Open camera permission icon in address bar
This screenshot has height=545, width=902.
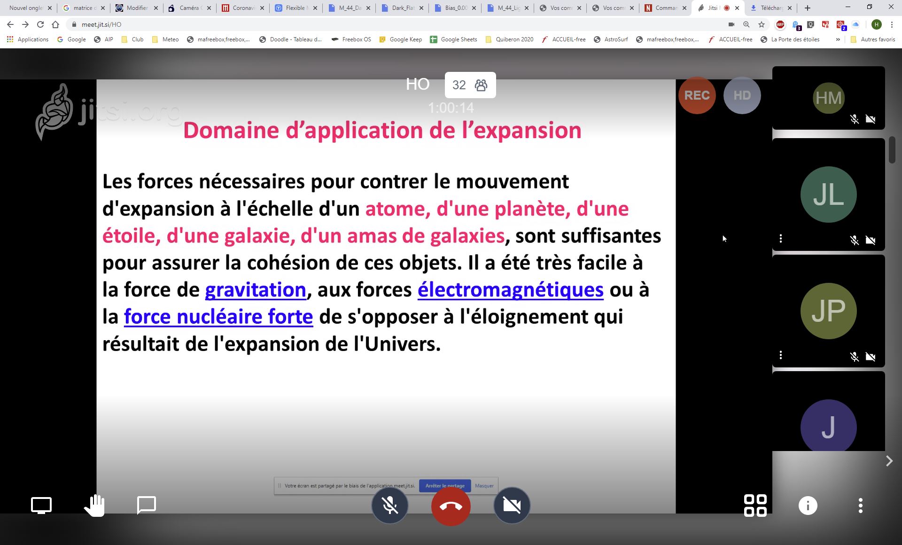pyautogui.click(x=731, y=24)
